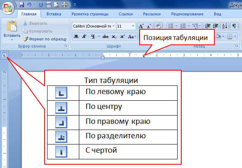Open the Разметка страницы tab
The height and width of the screenshot is (168, 242).
(x=90, y=14)
